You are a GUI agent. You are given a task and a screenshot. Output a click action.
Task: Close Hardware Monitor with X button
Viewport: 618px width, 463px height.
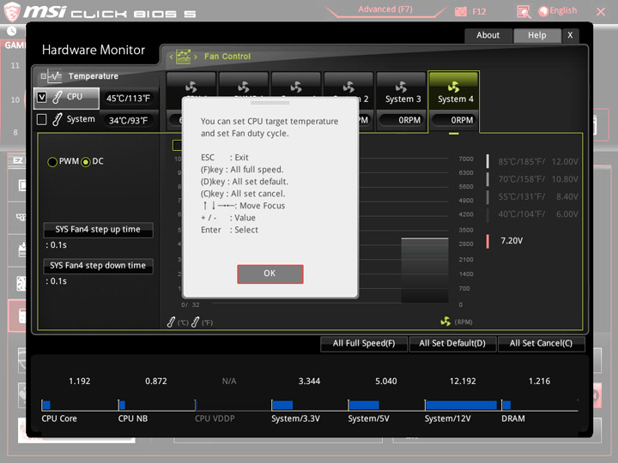(x=570, y=35)
